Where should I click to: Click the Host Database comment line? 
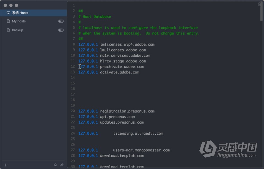point(95,17)
